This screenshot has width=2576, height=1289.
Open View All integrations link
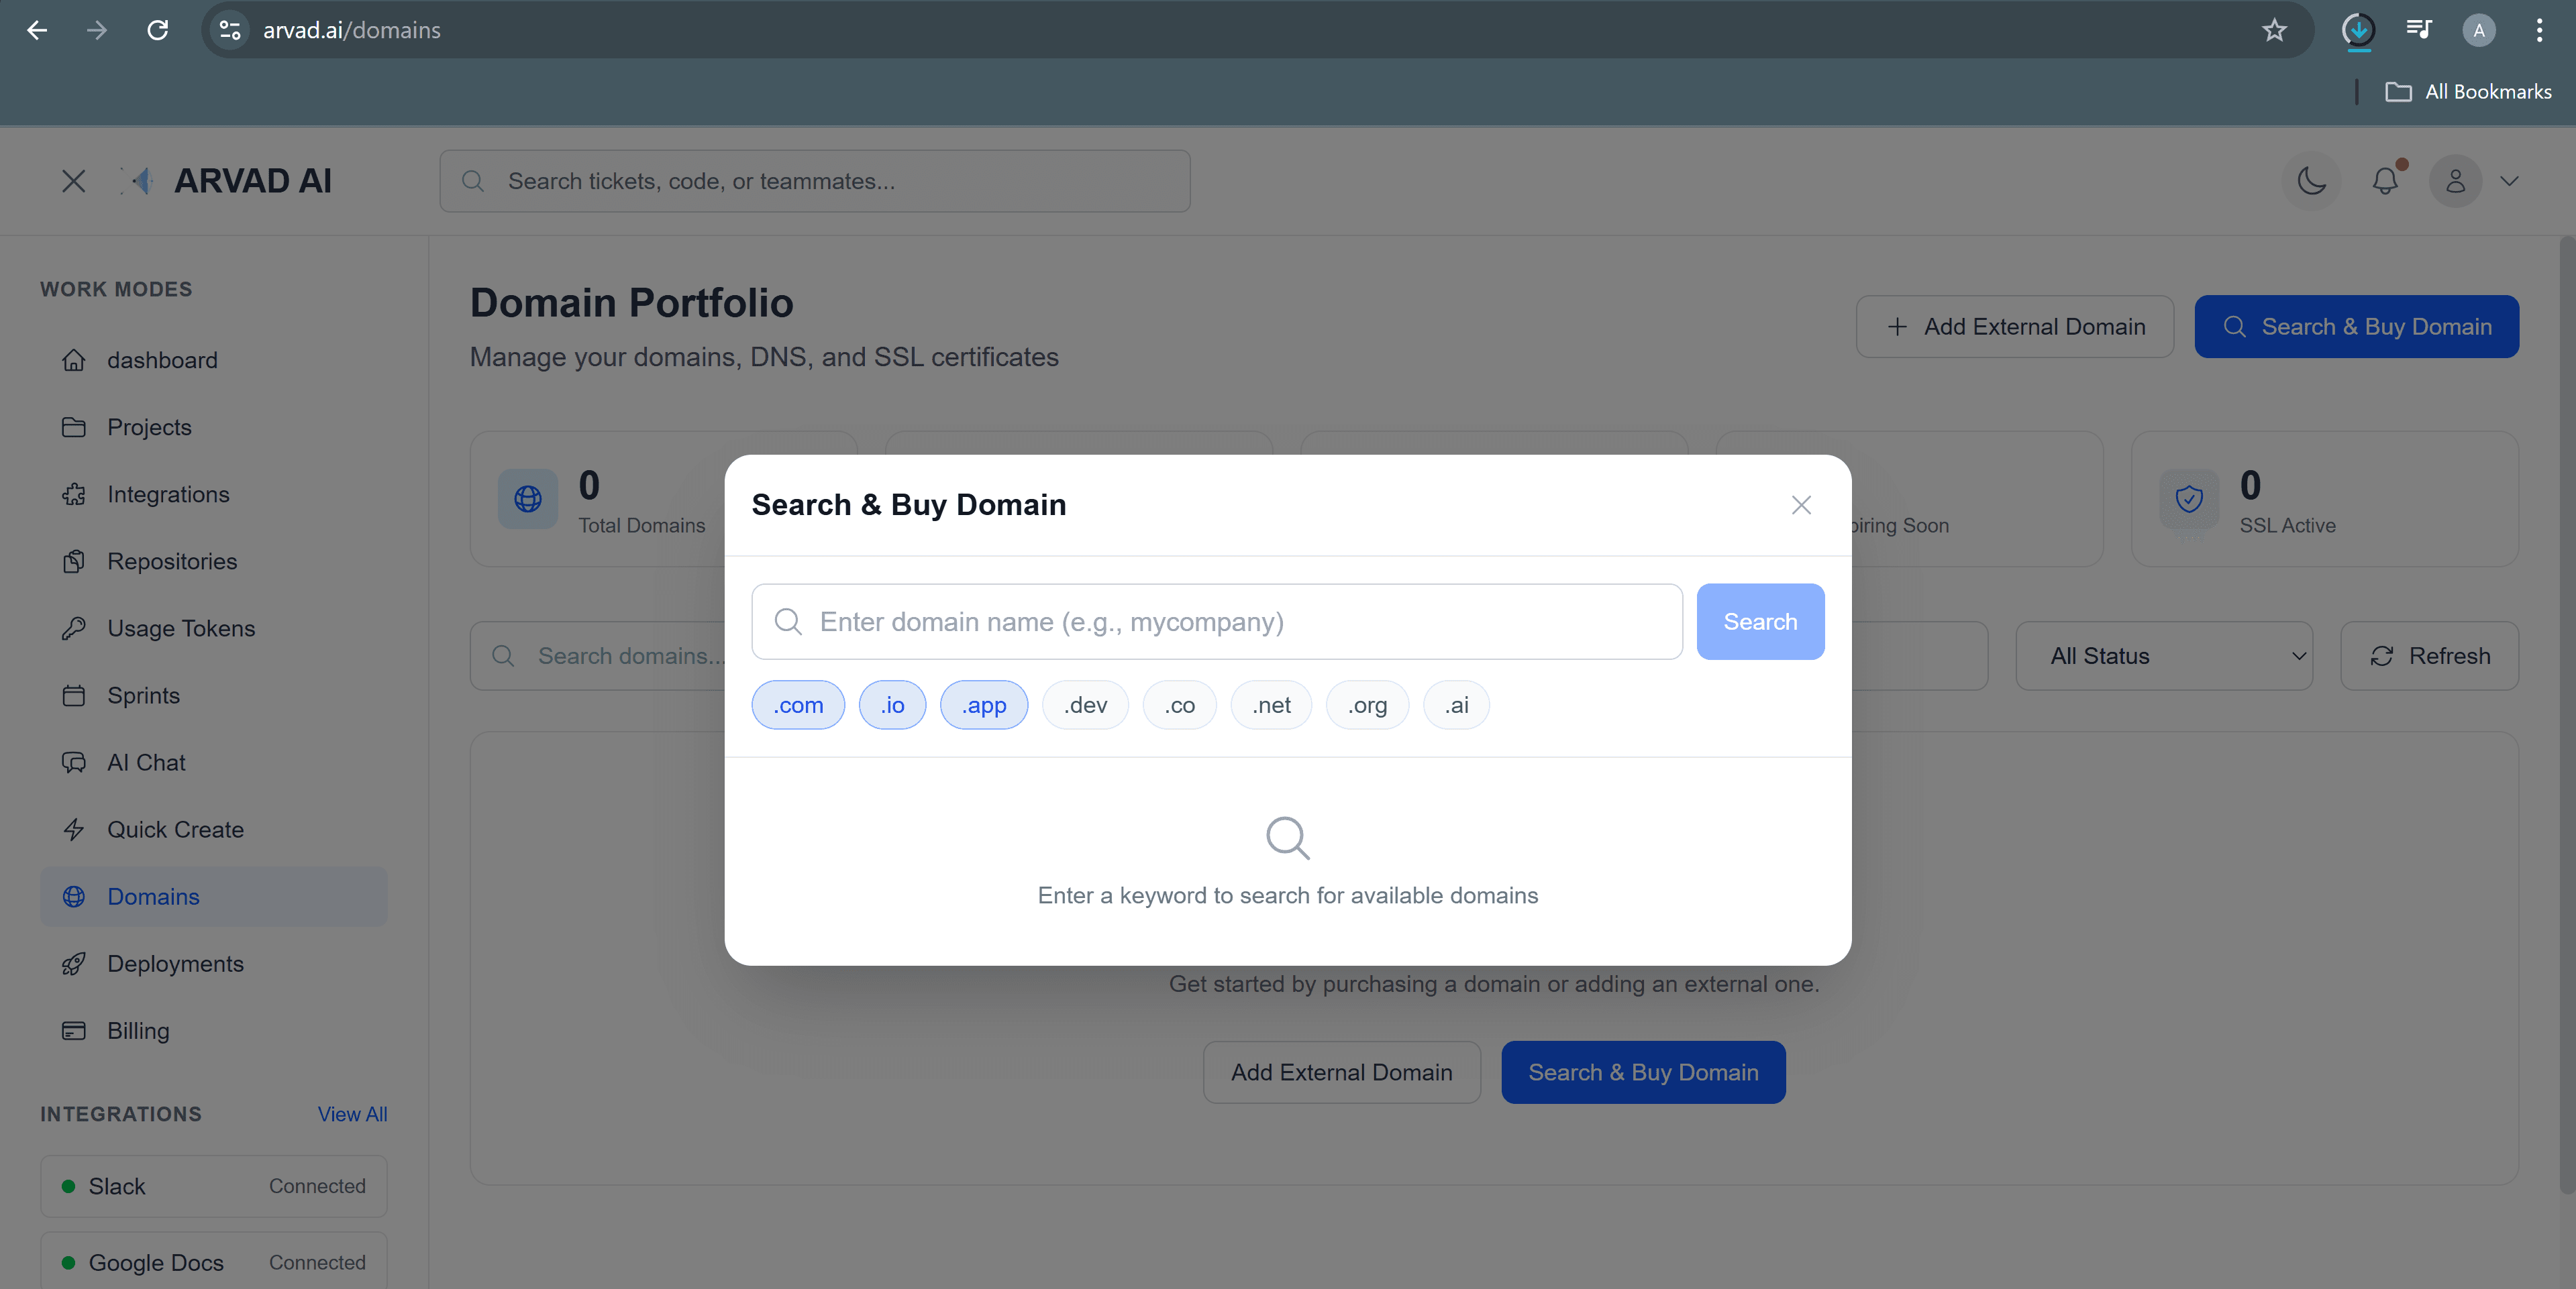(352, 1113)
